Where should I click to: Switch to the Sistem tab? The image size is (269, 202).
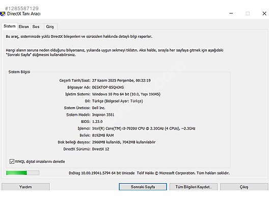pos(10,27)
